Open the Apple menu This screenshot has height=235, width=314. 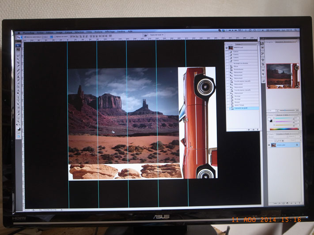pos(19,32)
